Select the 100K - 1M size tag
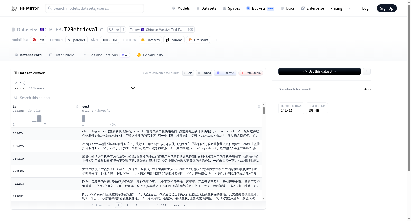The width and height of the screenshot is (411, 221). tap(109, 40)
